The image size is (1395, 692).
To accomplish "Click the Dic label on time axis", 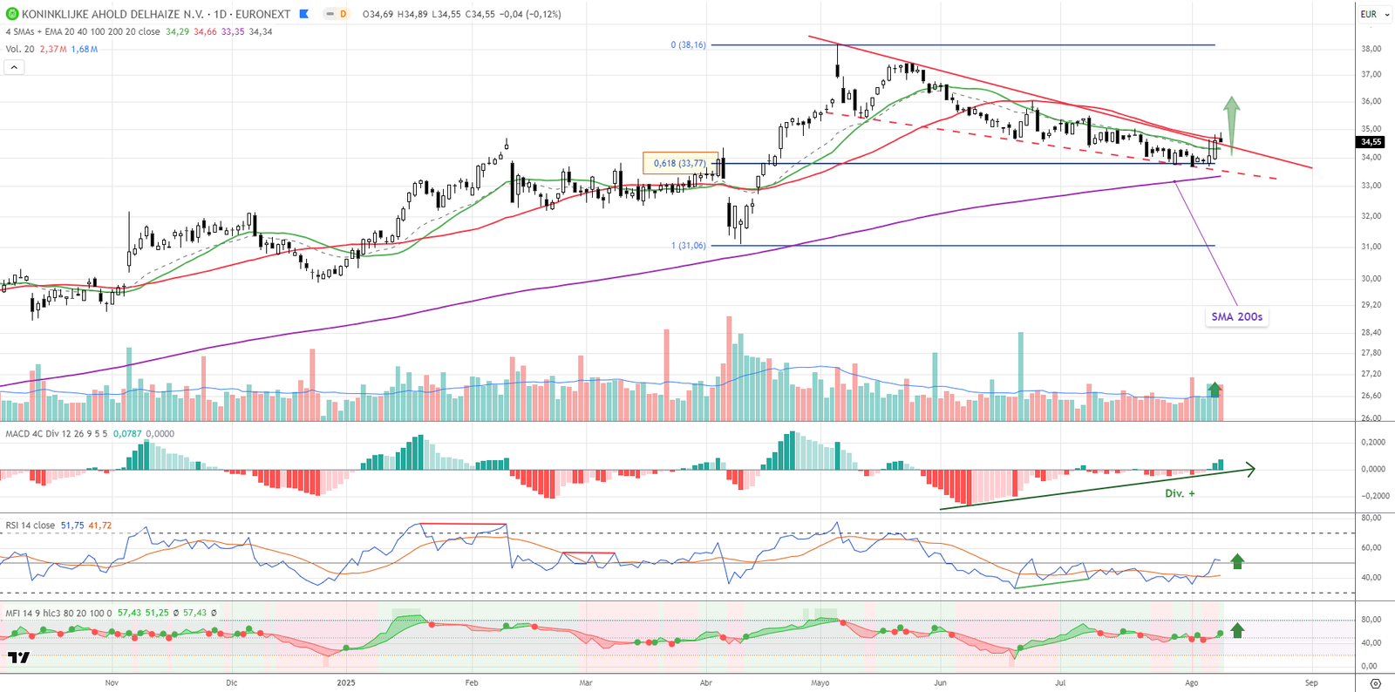I will 231,682.
